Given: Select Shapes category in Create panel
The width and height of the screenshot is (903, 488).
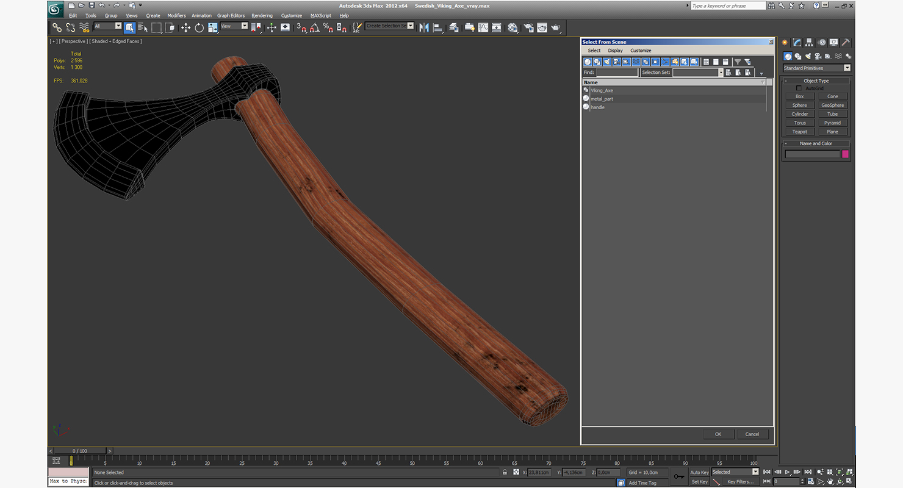Looking at the screenshot, I should tap(797, 56).
